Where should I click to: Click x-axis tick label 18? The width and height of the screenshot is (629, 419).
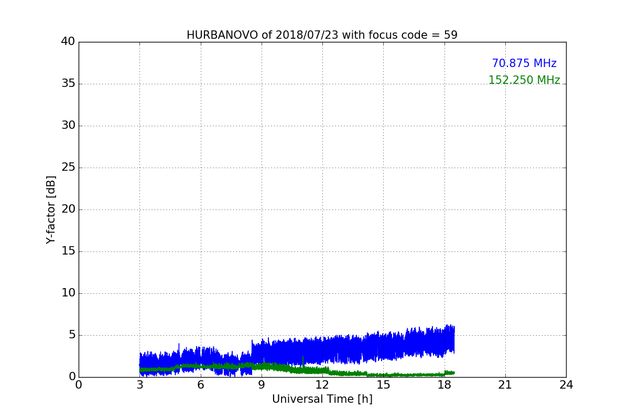pyautogui.click(x=444, y=385)
